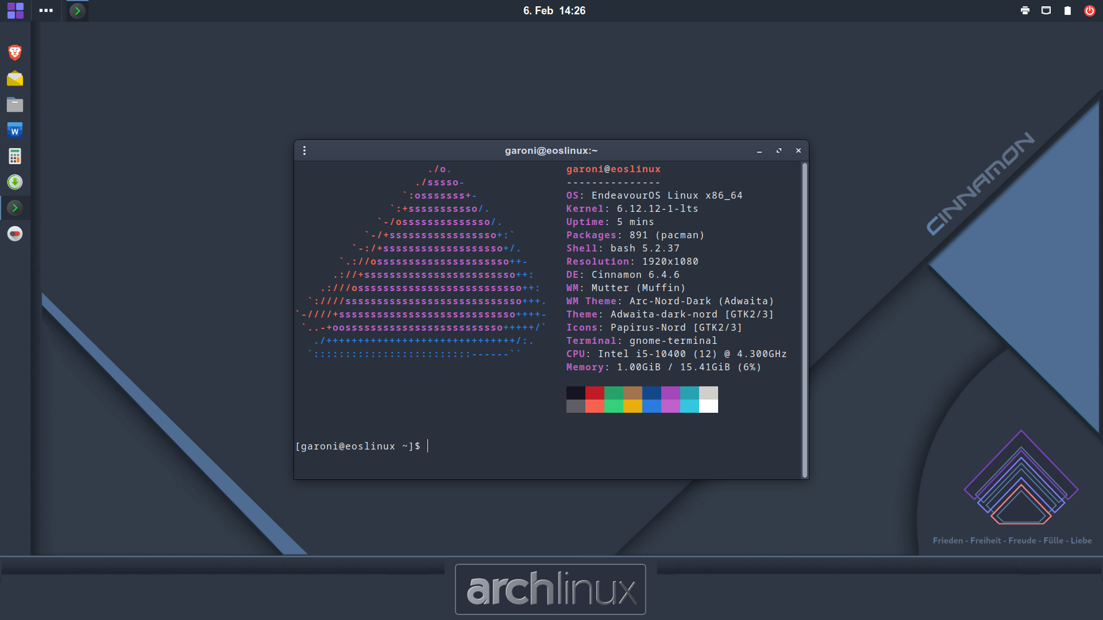This screenshot has height=620, width=1103.
Task: Open the toggle-switch settings icon in dock
Action: [x=15, y=234]
